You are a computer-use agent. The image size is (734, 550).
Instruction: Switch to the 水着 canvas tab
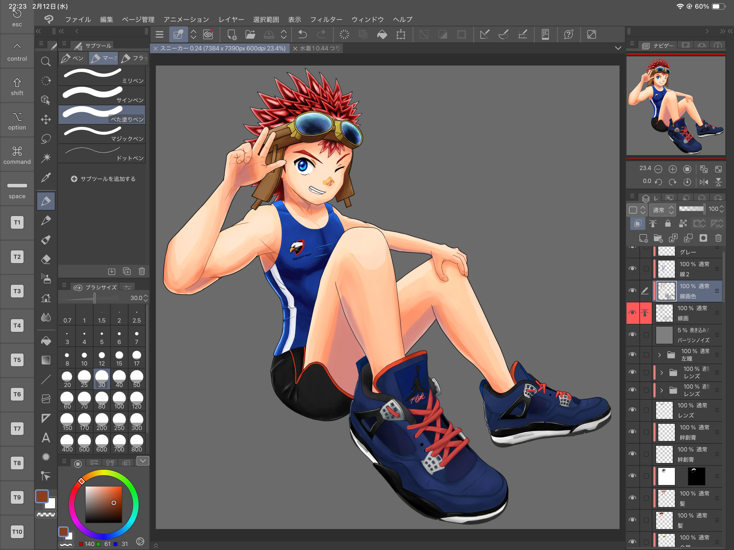click(316, 48)
